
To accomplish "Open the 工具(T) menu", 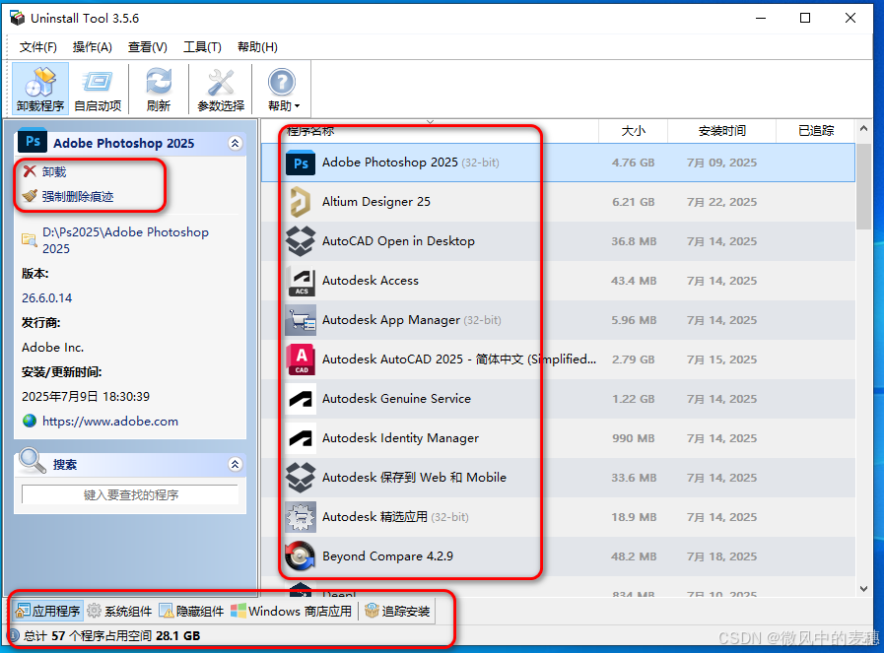I will point(202,46).
